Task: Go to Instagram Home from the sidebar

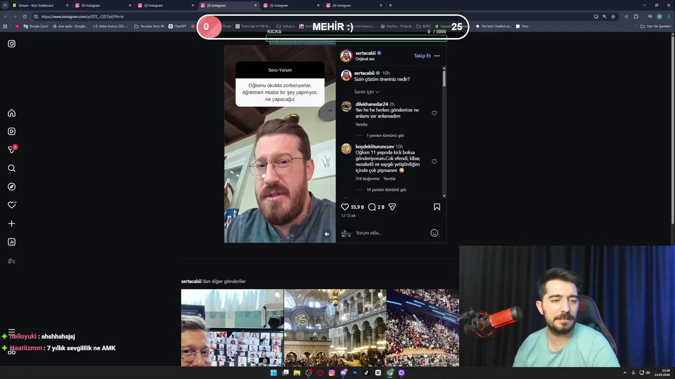Action: point(12,113)
